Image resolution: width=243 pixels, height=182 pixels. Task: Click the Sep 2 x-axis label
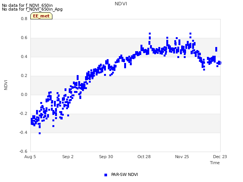68,157
